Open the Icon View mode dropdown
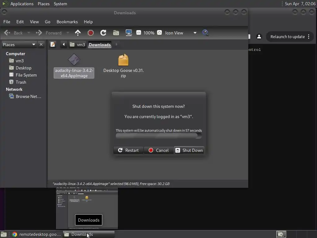 [181, 33]
